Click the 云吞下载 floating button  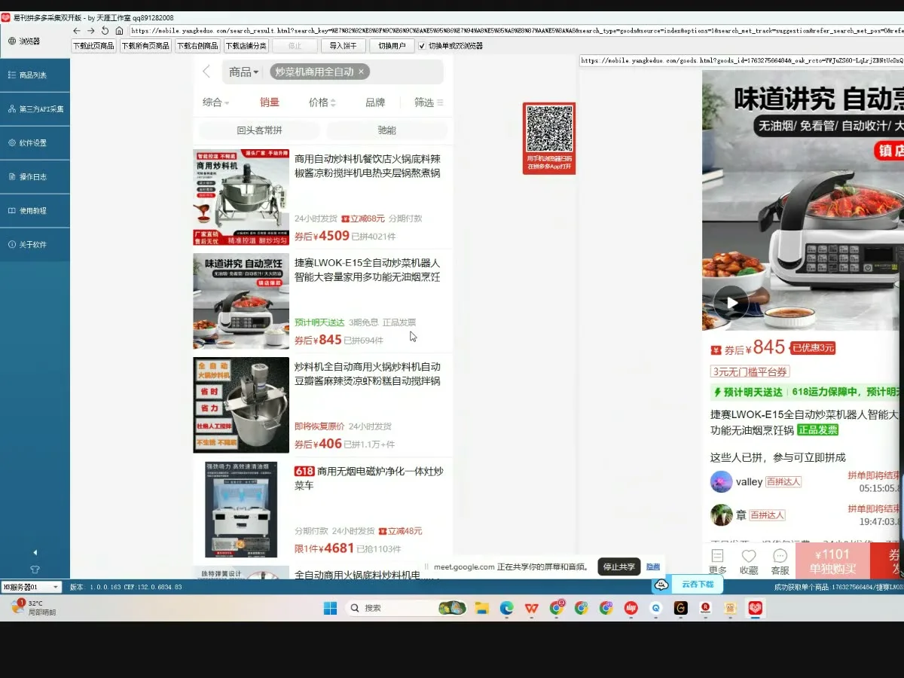click(x=687, y=585)
